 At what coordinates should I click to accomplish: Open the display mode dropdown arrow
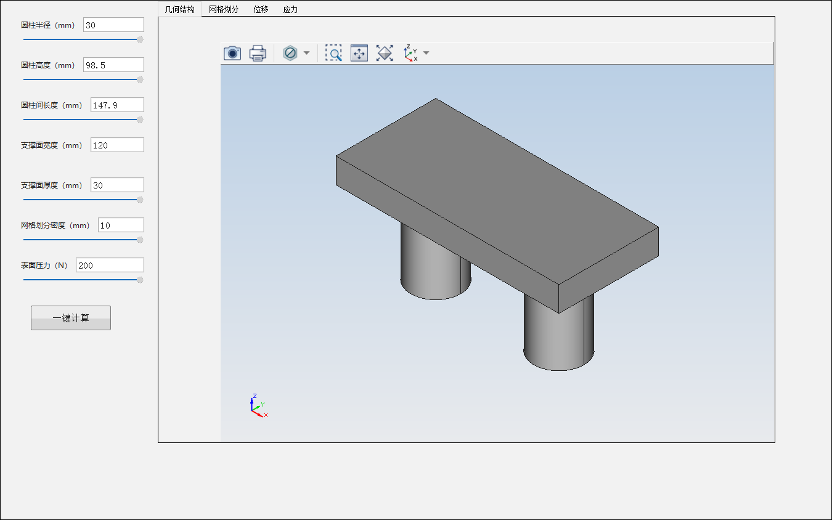306,53
